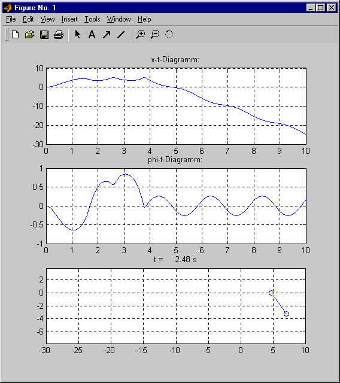Choose the insert line tool
The image size is (340, 383).
click(x=121, y=35)
